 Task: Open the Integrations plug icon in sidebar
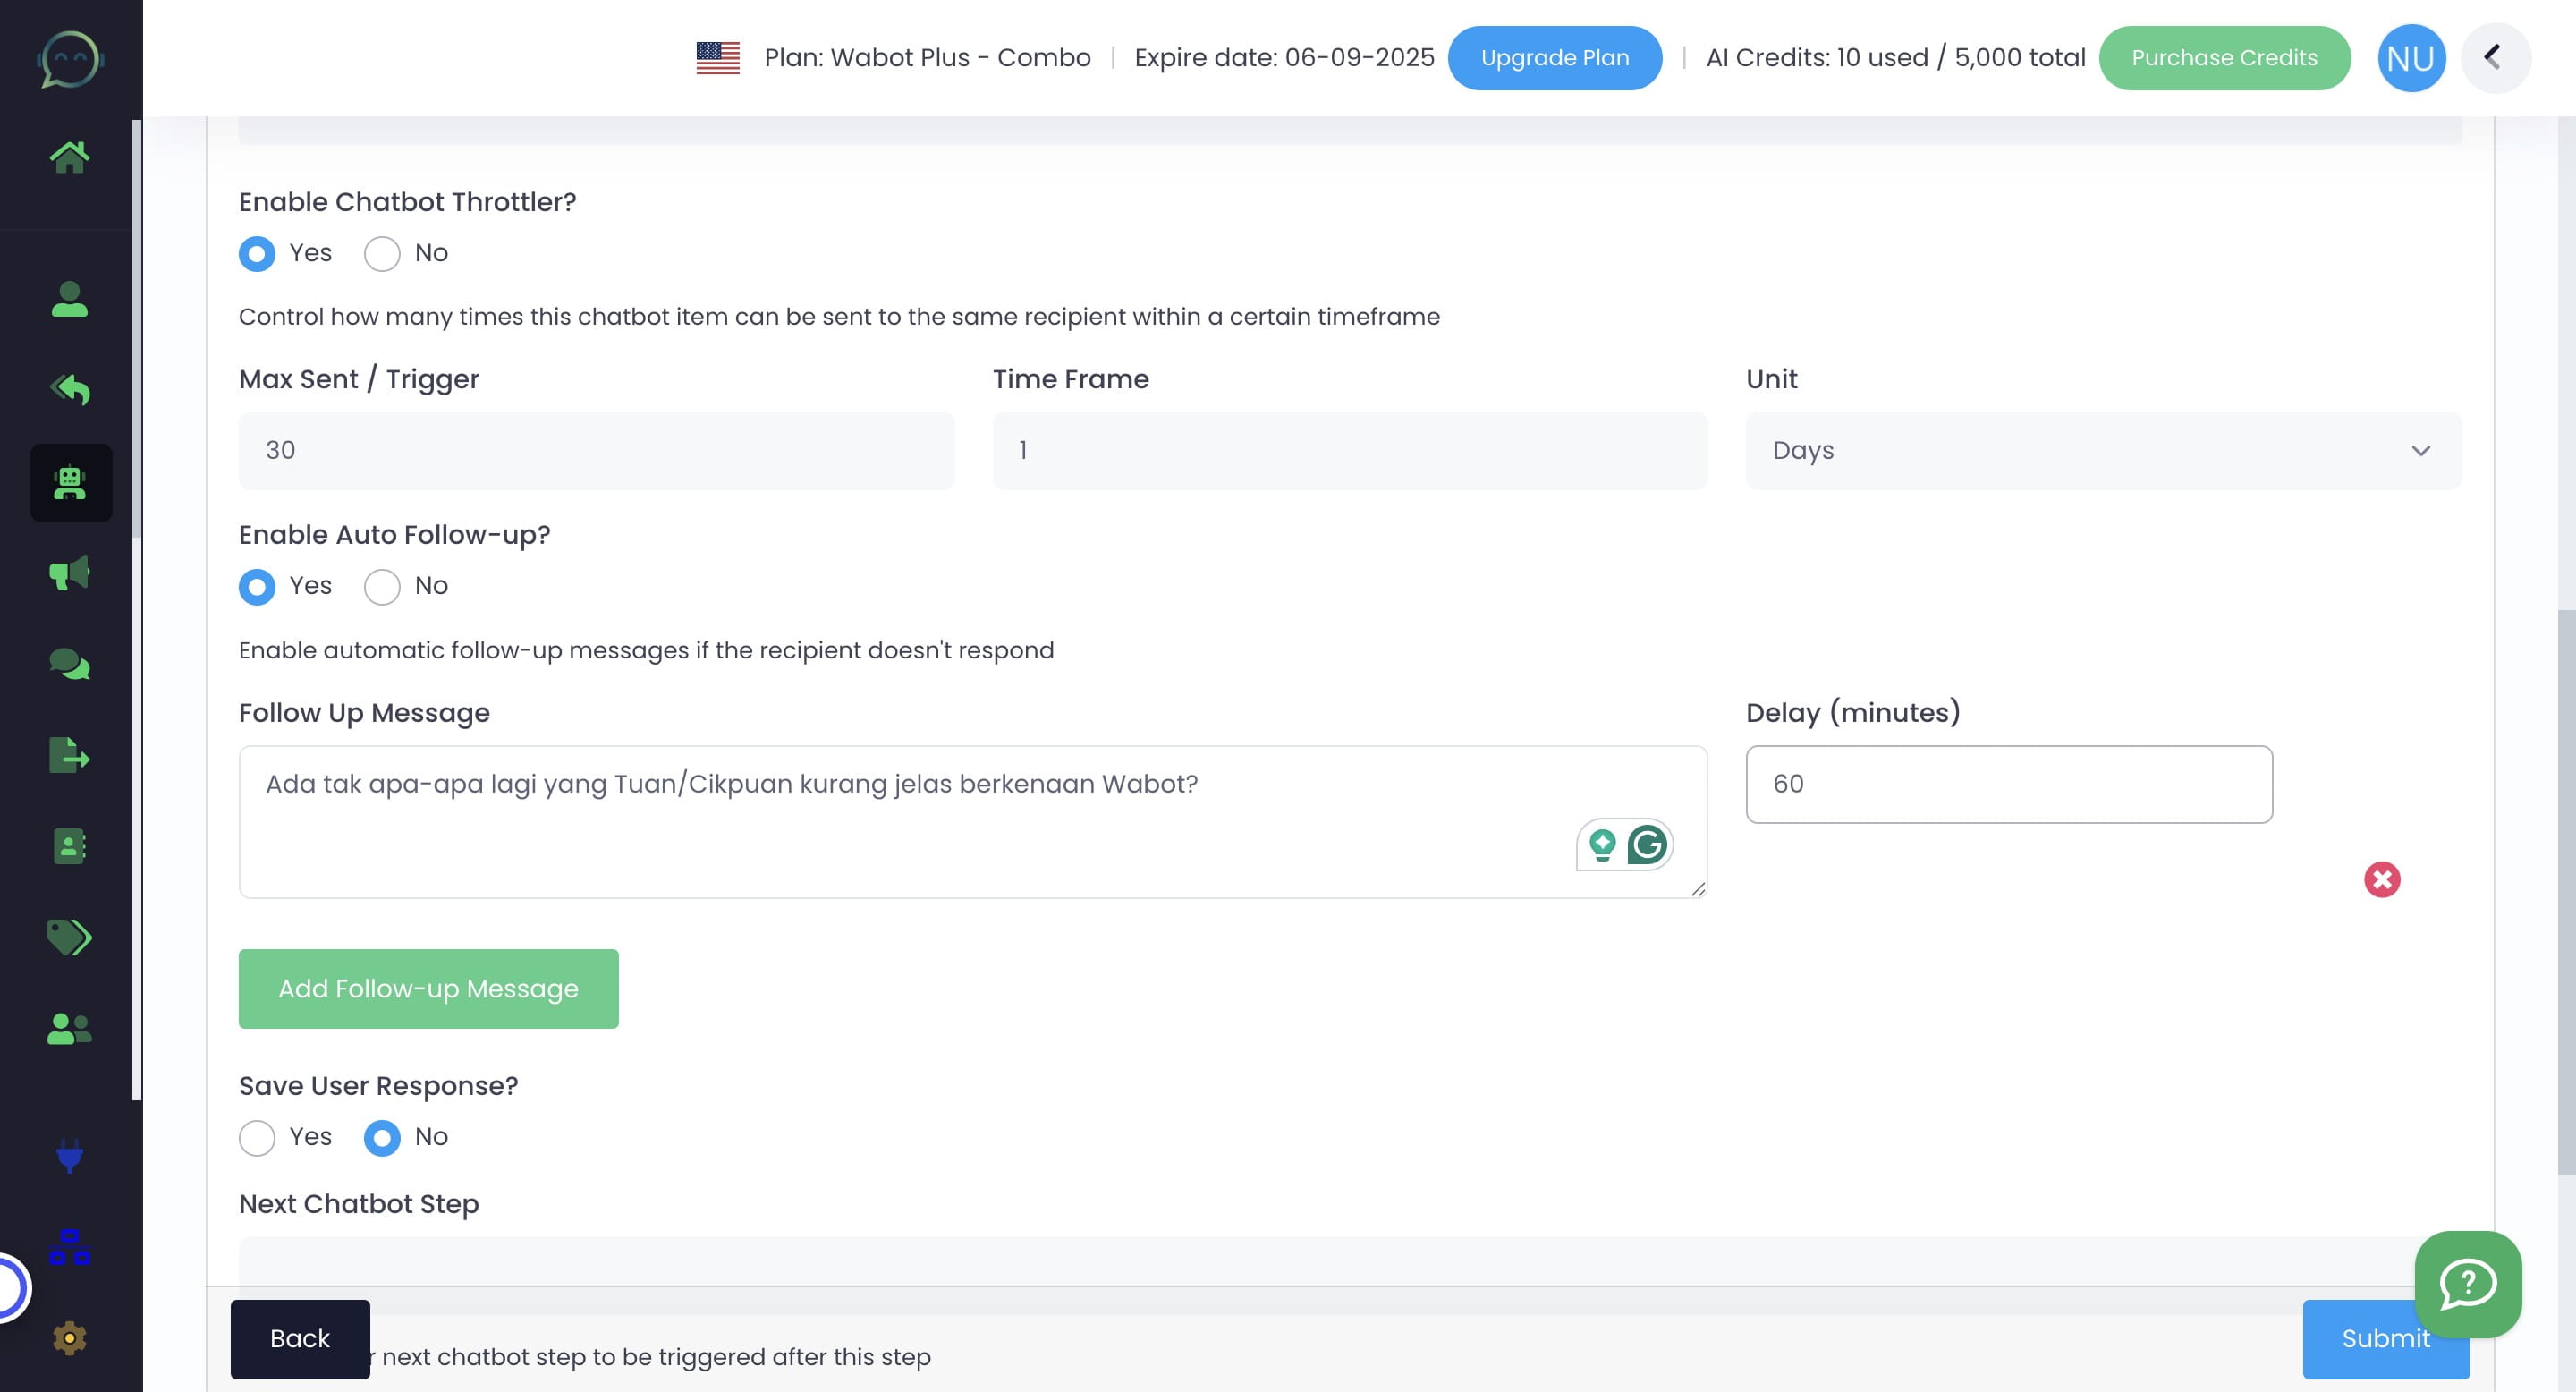(x=70, y=1158)
